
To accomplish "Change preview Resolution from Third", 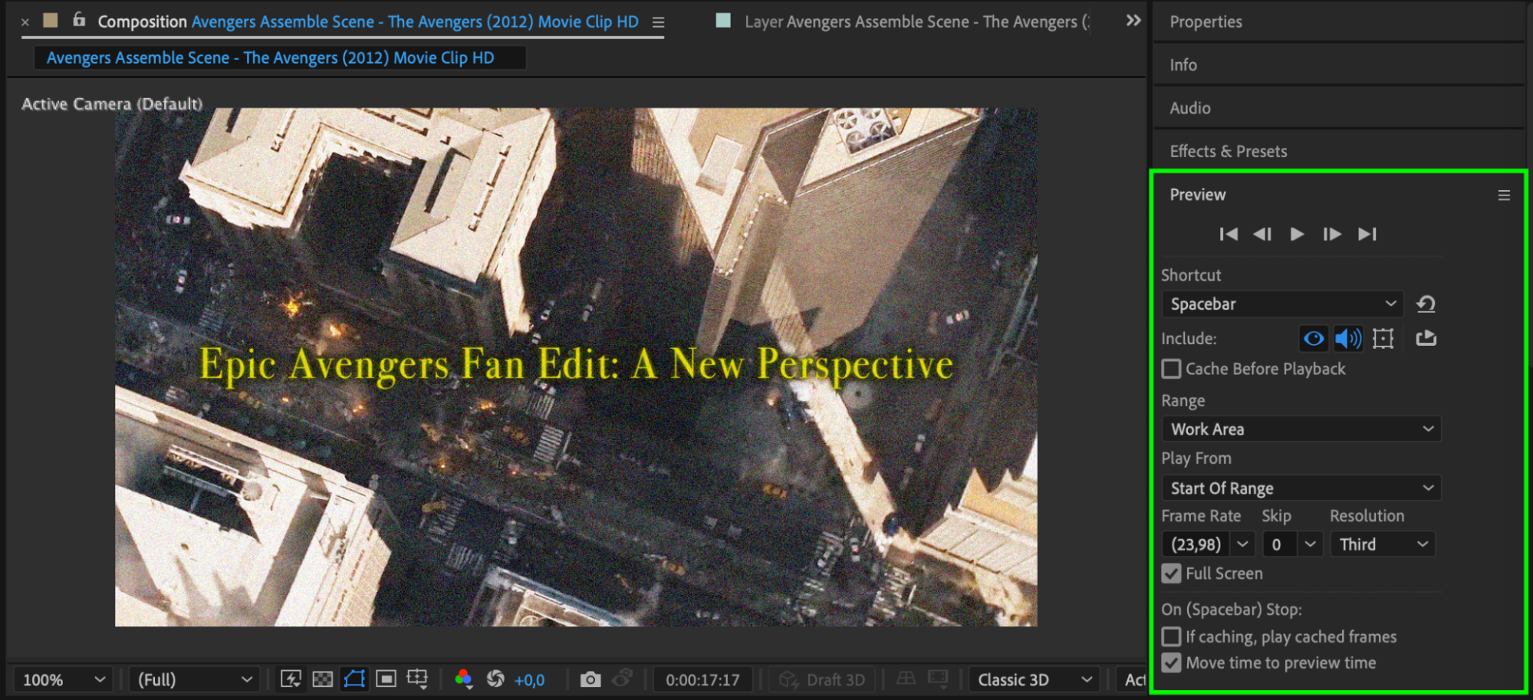I will (x=1383, y=544).
